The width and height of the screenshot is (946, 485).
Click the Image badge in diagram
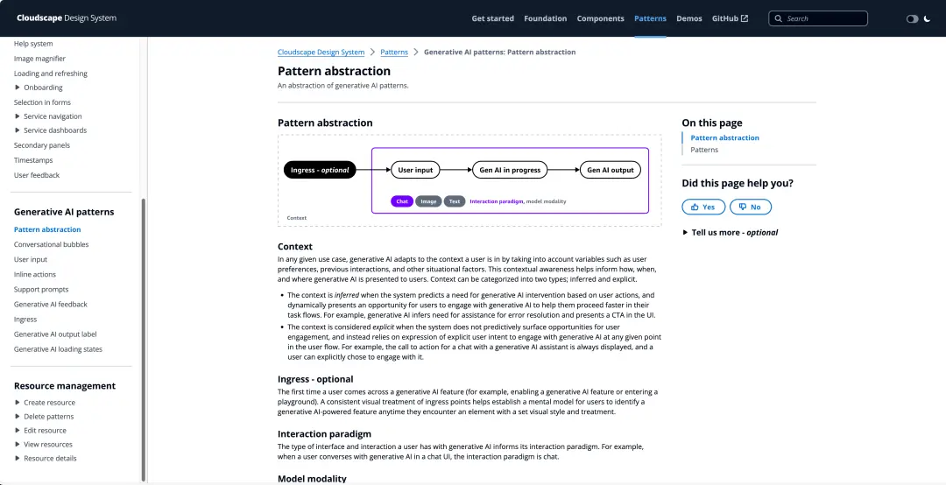pos(428,201)
